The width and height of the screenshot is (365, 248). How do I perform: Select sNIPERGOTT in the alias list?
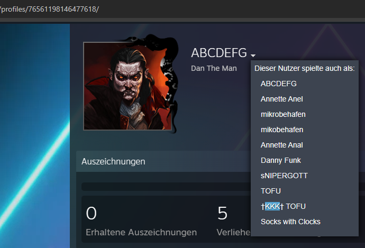tap(284, 176)
